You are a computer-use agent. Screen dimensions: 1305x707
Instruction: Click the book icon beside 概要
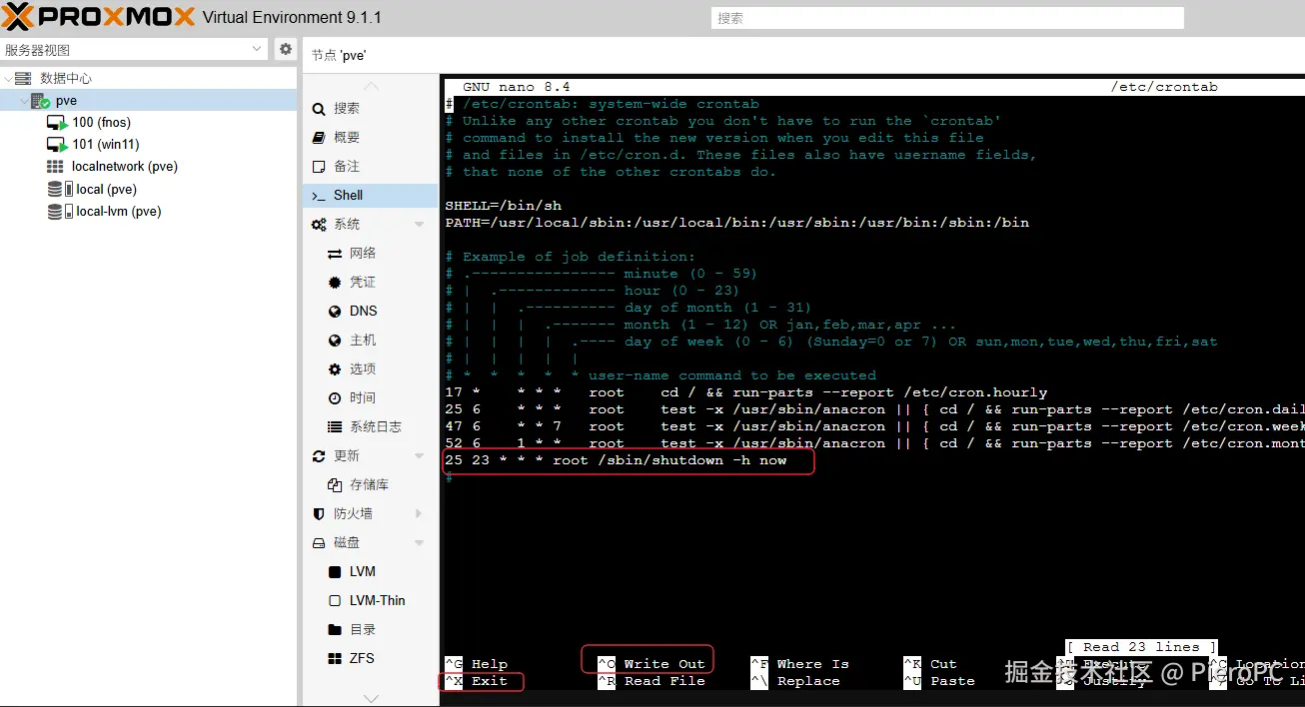click(319, 137)
